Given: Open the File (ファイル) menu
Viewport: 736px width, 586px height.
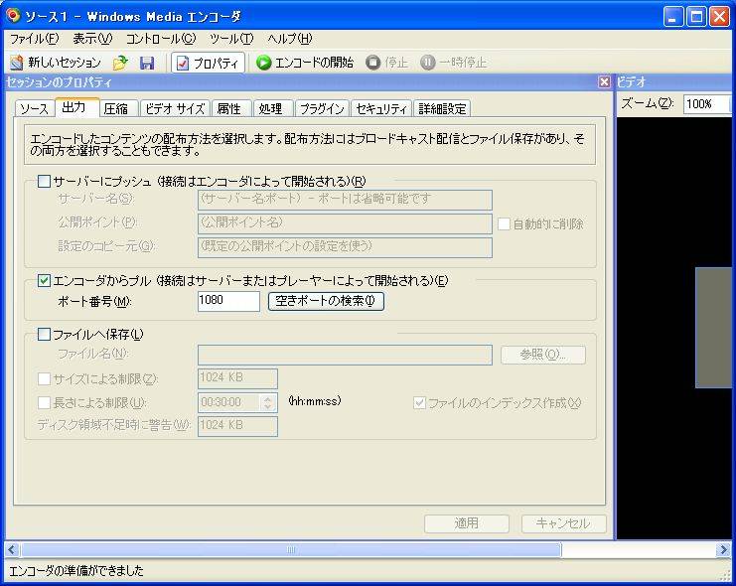Looking at the screenshot, I should click(x=34, y=39).
